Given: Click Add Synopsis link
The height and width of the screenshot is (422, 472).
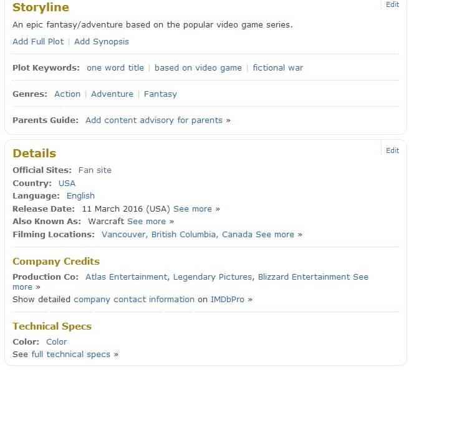Looking at the screenshot, I should [102, 42].
